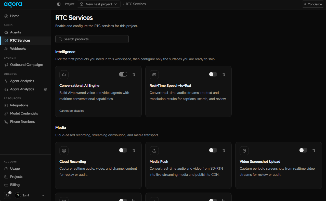This screenshot has height=201, width=326.
Task: Open Model Credentials page
Action: coord(25,114)
